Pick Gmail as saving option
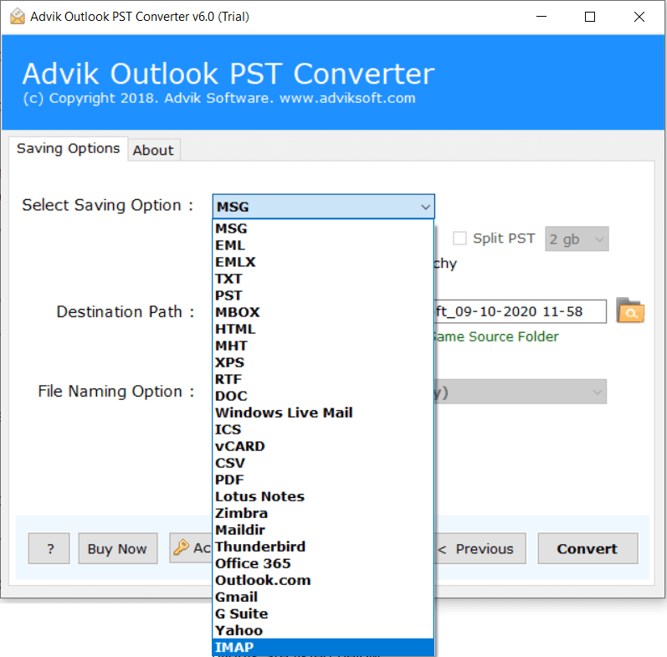 click(x=323, y=597)
